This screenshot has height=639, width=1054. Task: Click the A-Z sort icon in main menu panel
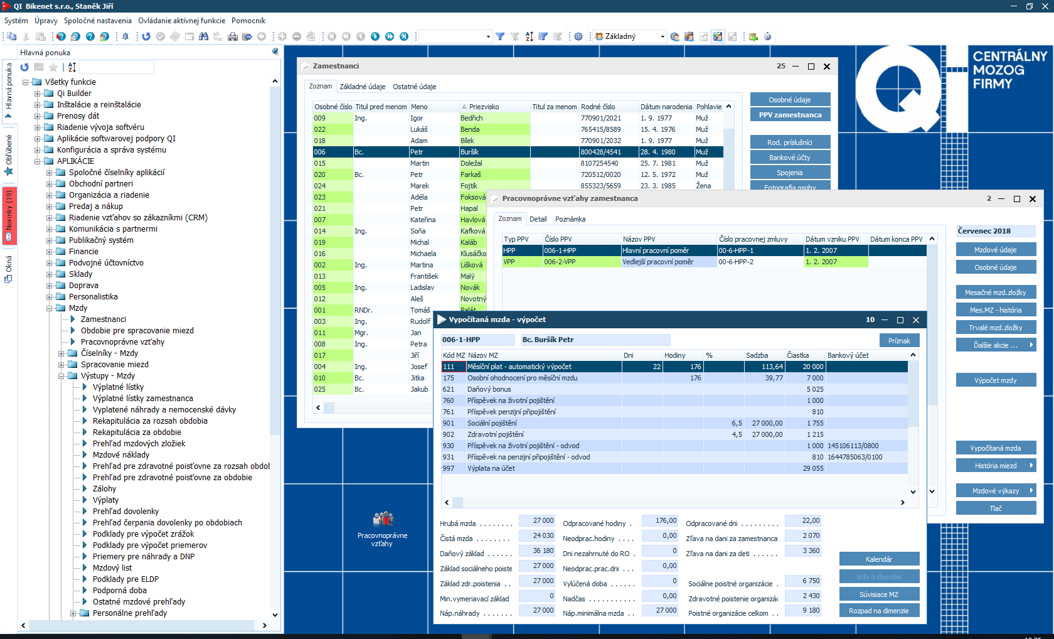click(72, 67)
